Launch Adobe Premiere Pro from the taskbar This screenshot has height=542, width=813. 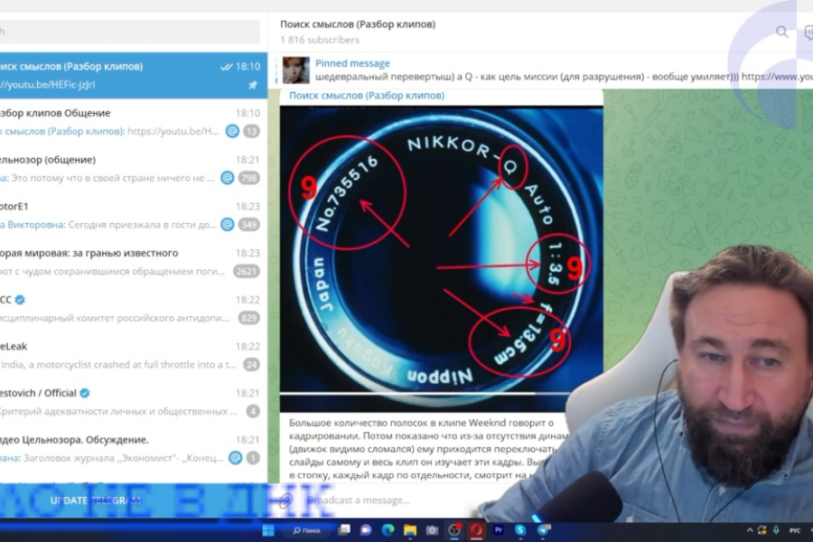coord(499,531)
